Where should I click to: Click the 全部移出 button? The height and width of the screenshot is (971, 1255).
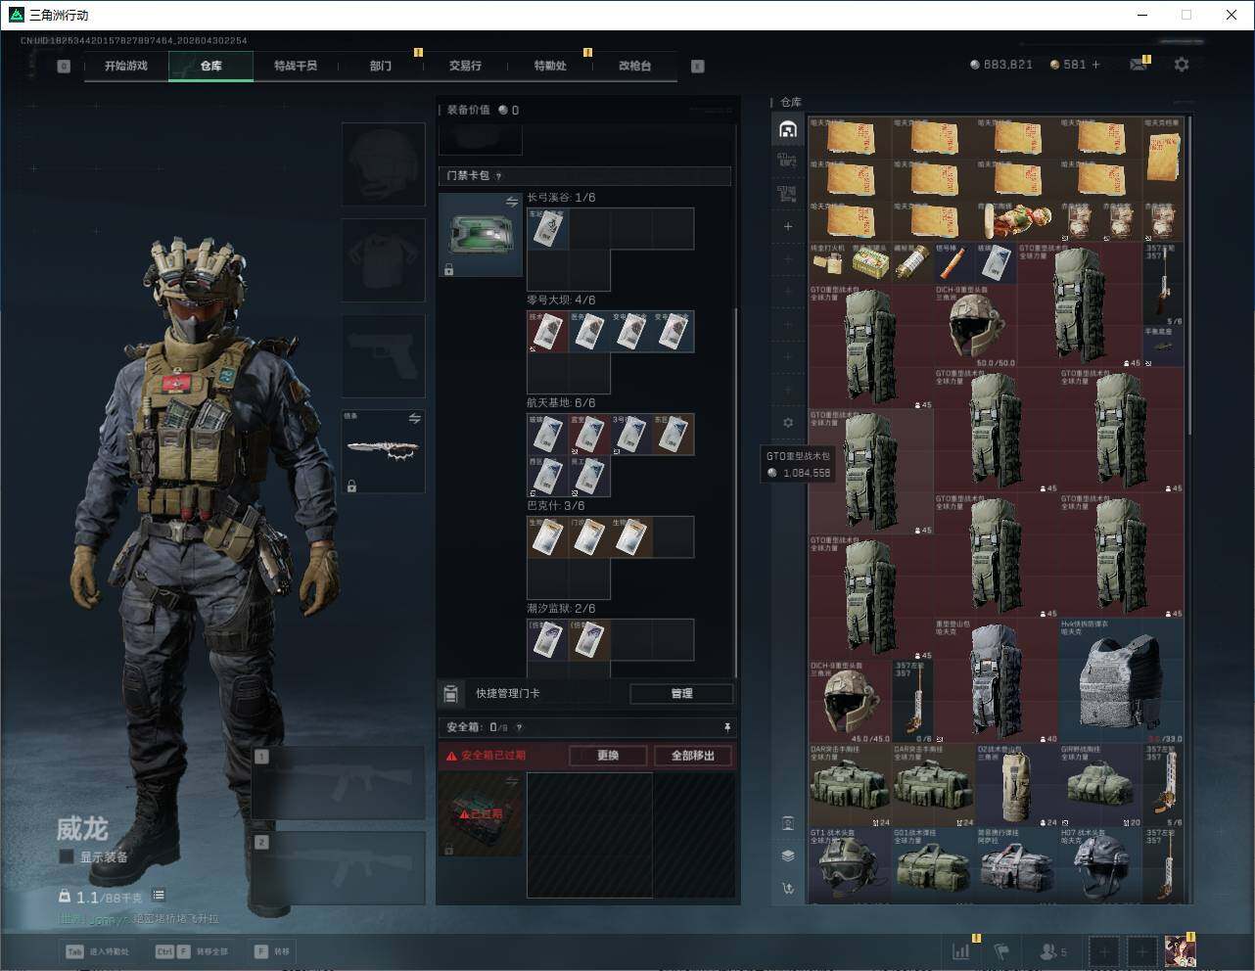coord(693,756)
